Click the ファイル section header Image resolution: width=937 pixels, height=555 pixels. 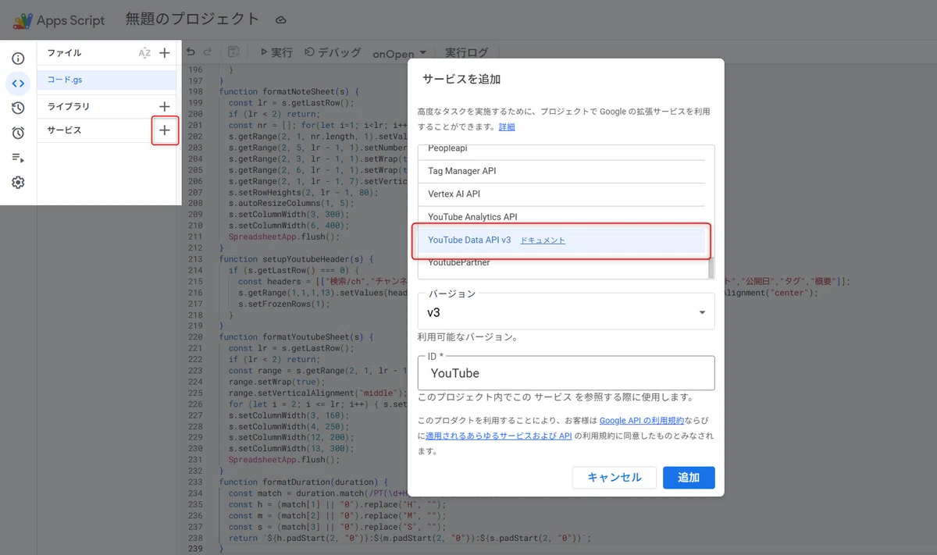click(x=64, y=53)
